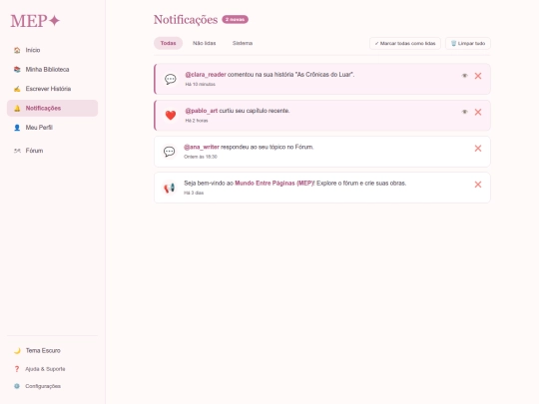The image size is (539, 404).
Task: Switch to the Sistema tab
Action: point(243,43)
